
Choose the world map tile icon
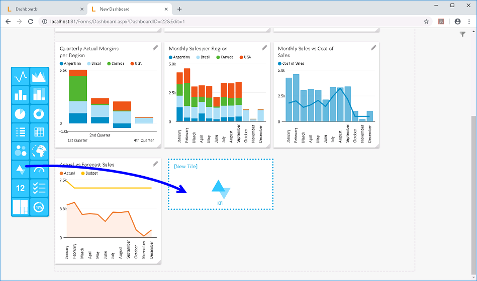tap(39, 151)
